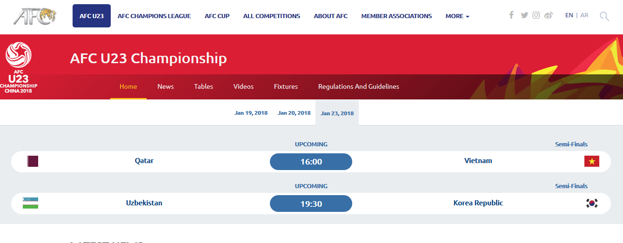Open AFC Champions League menu item
Image resolution: width=623 pixels, height=243 pixels.
[x=154, y=16]
